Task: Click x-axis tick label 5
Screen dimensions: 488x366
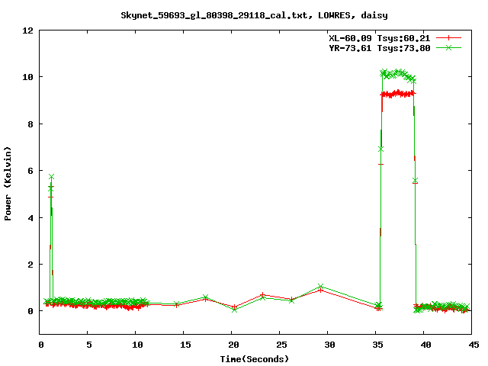Action: [x=88, y=345]
